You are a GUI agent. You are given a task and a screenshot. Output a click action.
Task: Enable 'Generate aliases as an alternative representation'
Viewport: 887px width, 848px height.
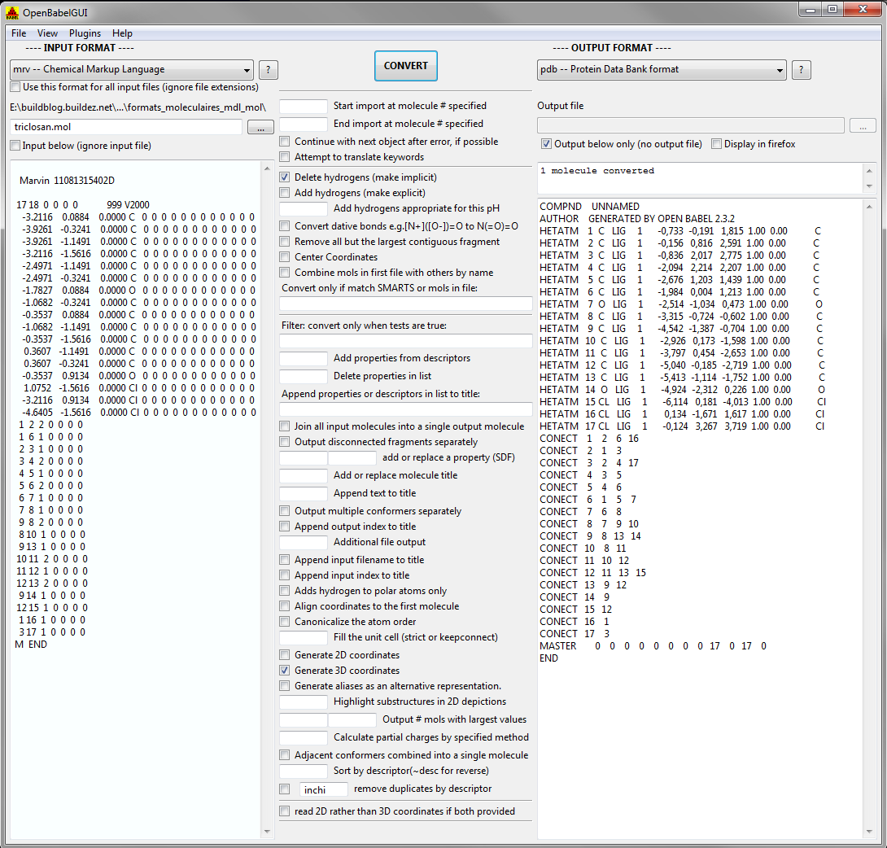285,686
